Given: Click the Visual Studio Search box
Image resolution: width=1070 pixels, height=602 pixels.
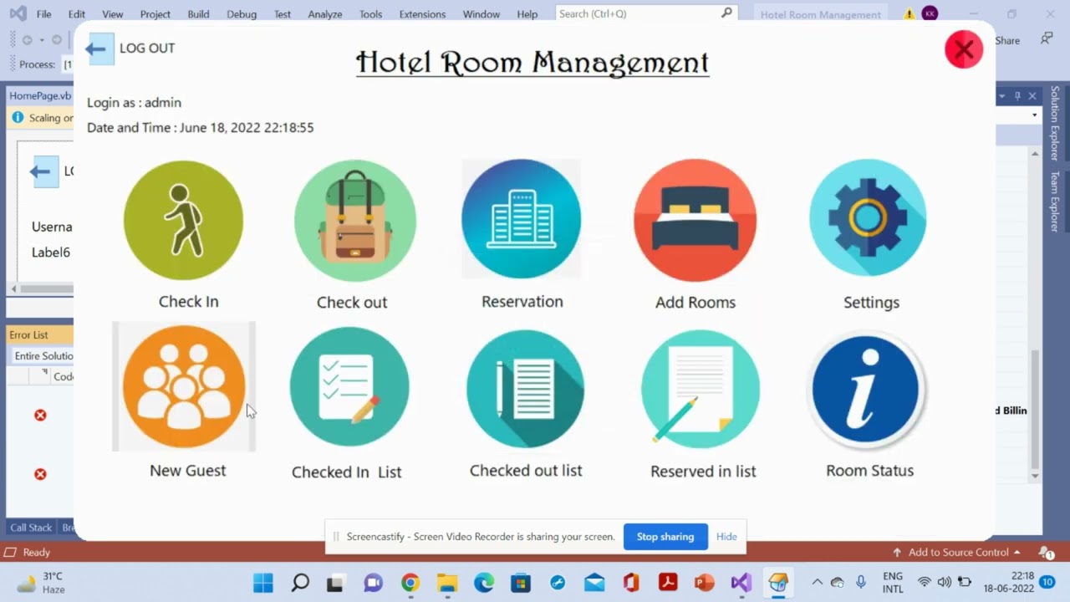Looking at the screenshot, I should 645,13.
